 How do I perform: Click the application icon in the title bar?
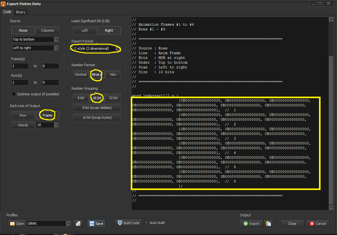click(3, 4)
